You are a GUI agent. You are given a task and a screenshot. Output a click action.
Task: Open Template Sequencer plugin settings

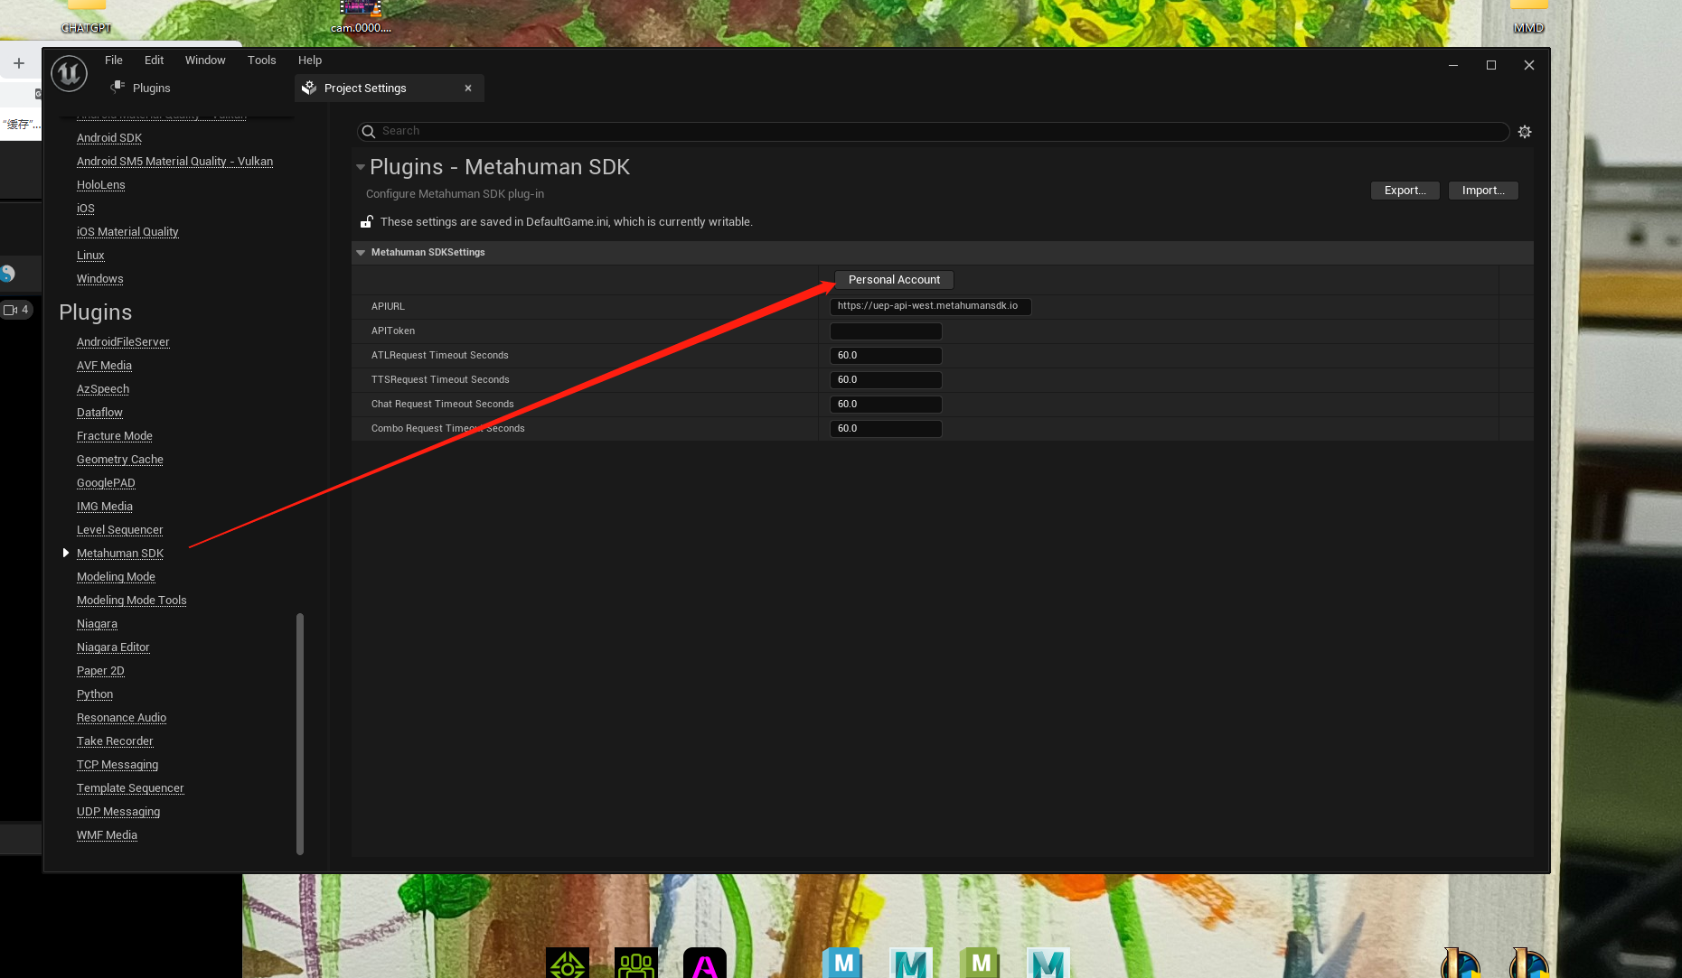click(x=130, y=788)
